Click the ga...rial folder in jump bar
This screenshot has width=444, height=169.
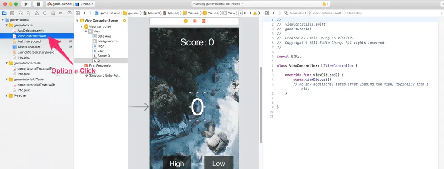(x=131, y=13)
